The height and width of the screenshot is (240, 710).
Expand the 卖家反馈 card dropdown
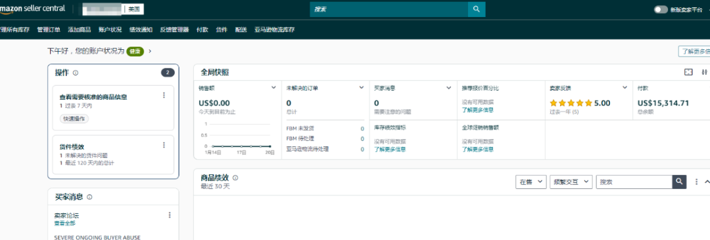click(x=625, y=88)
